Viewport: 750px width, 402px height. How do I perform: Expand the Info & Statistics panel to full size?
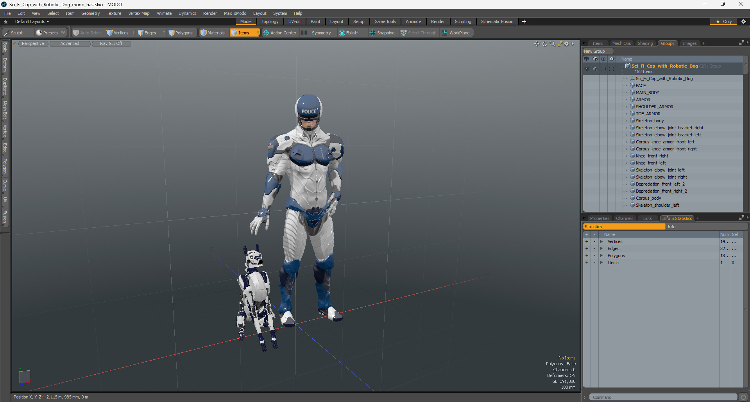click(x=741, y=218)
